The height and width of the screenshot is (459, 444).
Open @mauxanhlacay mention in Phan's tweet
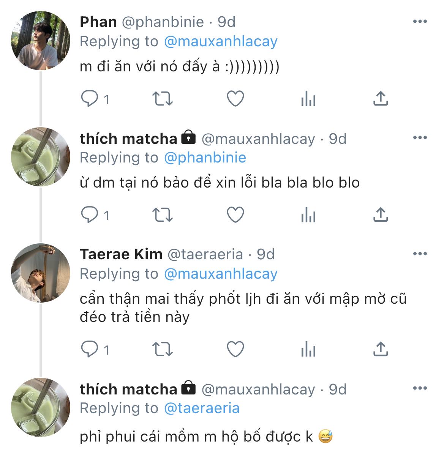[x=221, y=41]
